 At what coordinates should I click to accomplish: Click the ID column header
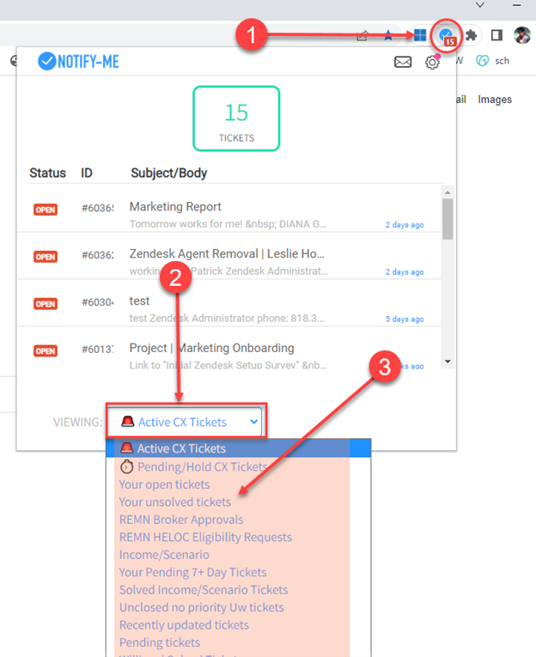click(87, 173)
